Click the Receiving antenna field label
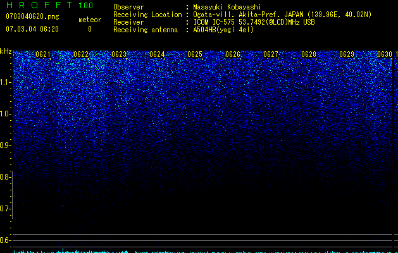398x253 pixels. click(146, 30)
